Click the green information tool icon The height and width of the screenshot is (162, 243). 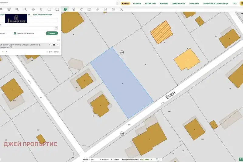pyautogui.click(x=65, y=9)
